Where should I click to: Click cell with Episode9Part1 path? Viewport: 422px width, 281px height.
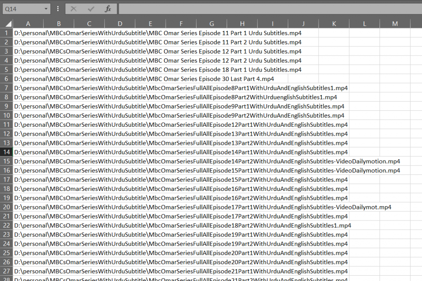[x=179, y=107]
